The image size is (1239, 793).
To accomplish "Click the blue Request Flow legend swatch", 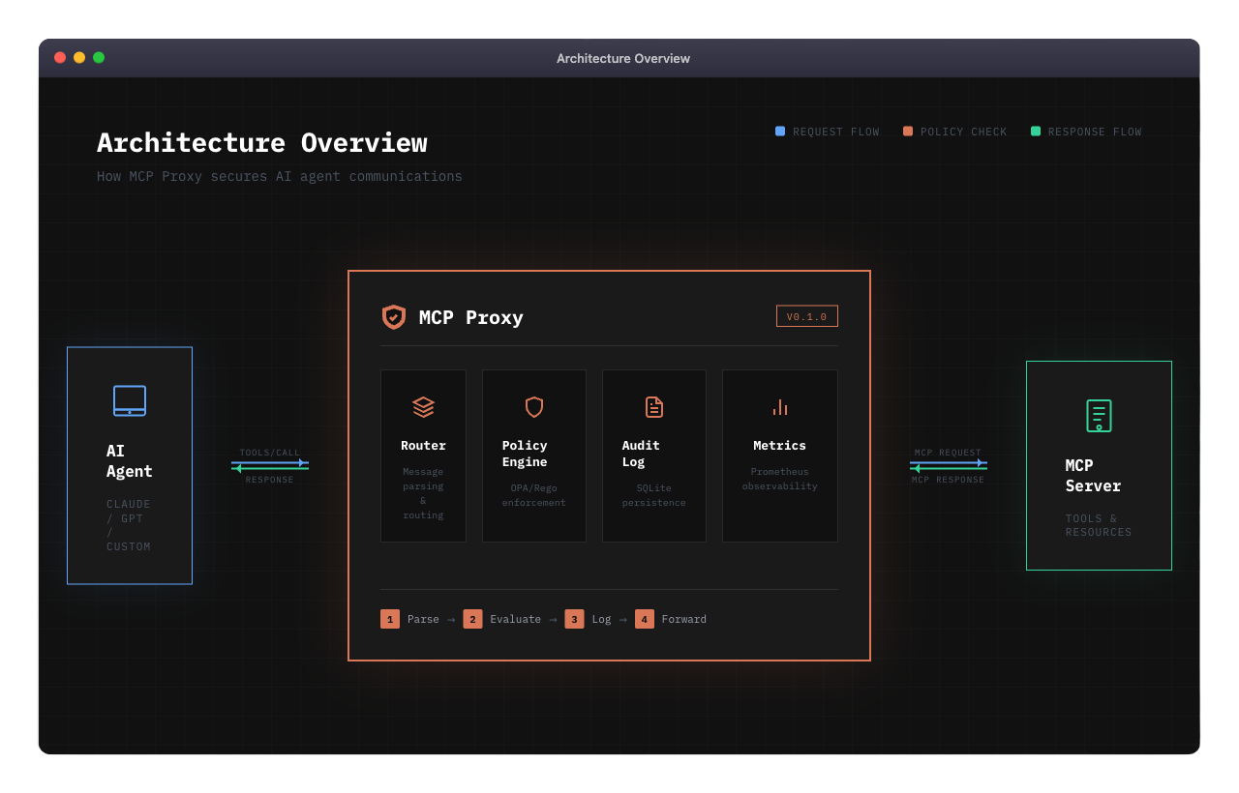I will 780,132.
